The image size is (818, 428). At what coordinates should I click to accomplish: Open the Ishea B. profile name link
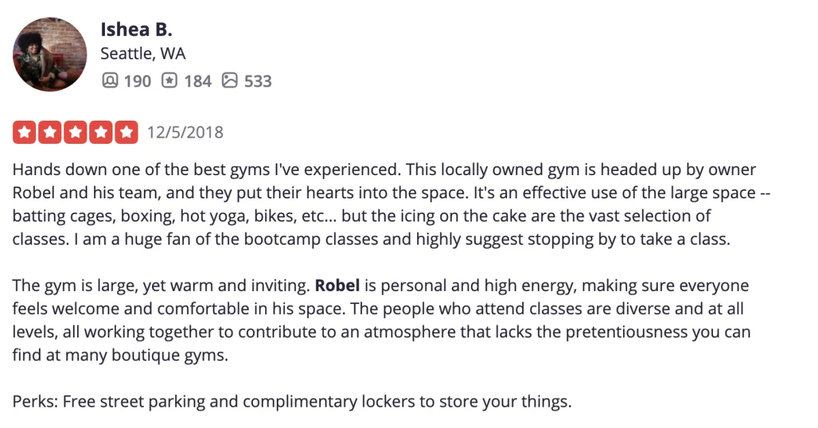(136, 29)
